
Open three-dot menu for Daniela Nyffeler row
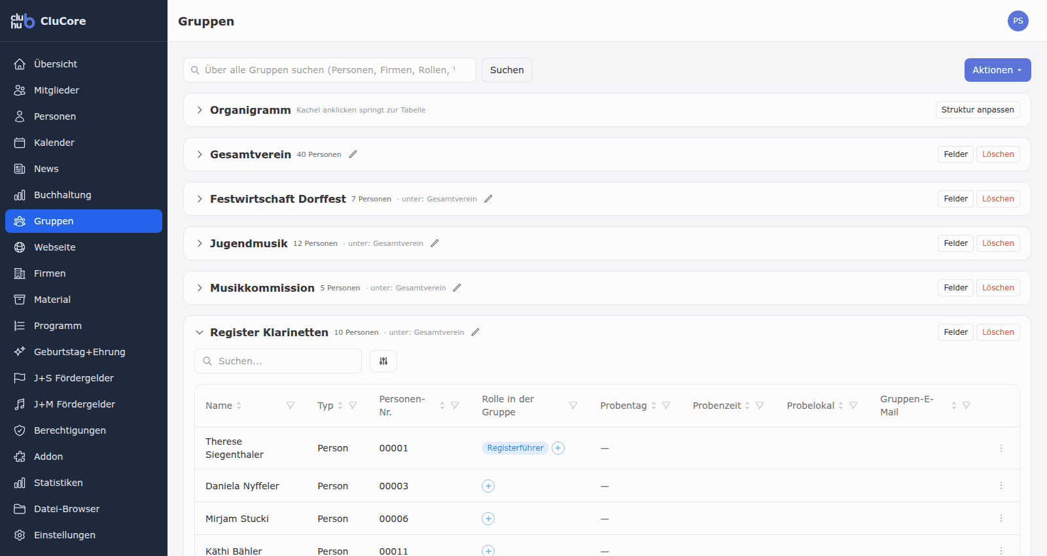point(1001,486)
